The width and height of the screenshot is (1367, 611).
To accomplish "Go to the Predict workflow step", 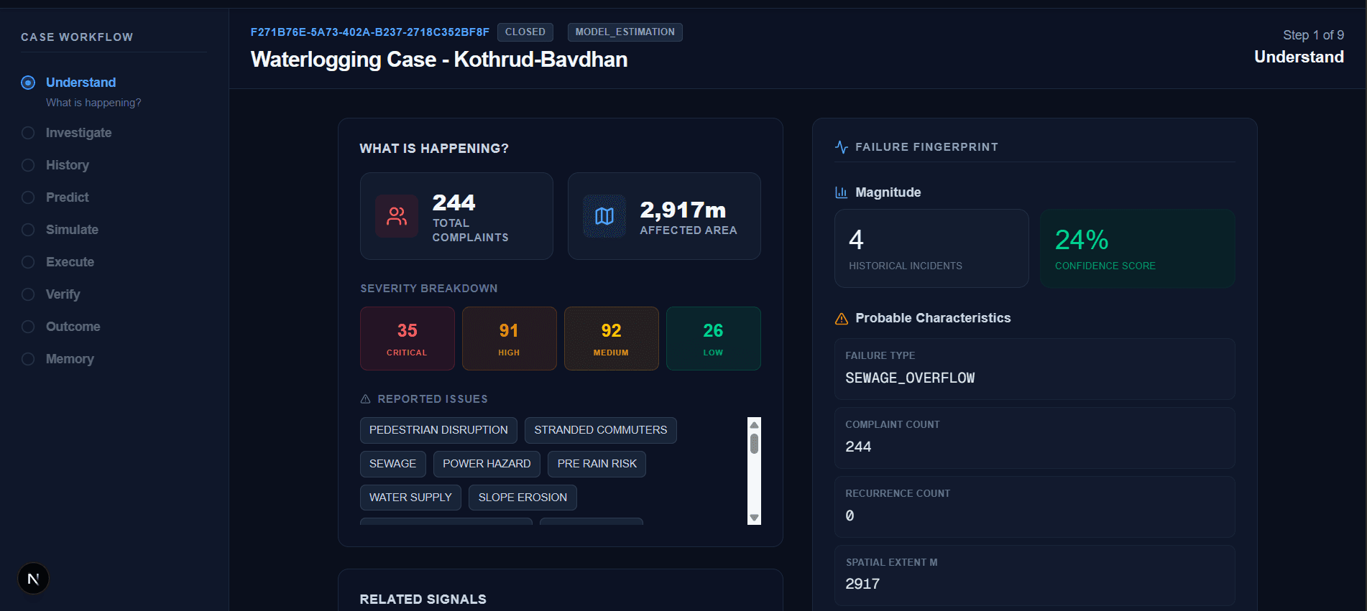I will 68,197.
